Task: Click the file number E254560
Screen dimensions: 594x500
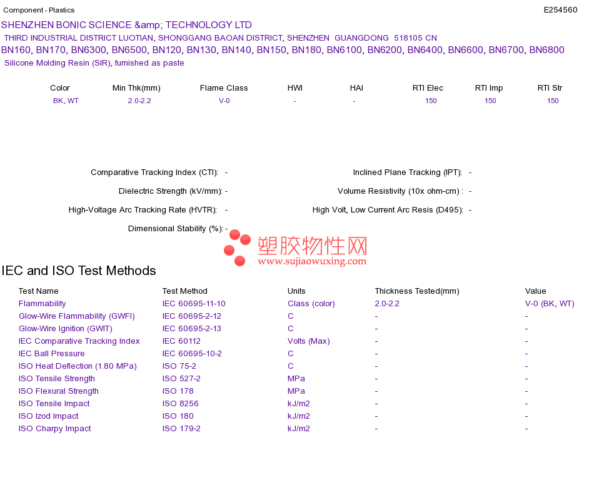Action: tap(560, 10)
